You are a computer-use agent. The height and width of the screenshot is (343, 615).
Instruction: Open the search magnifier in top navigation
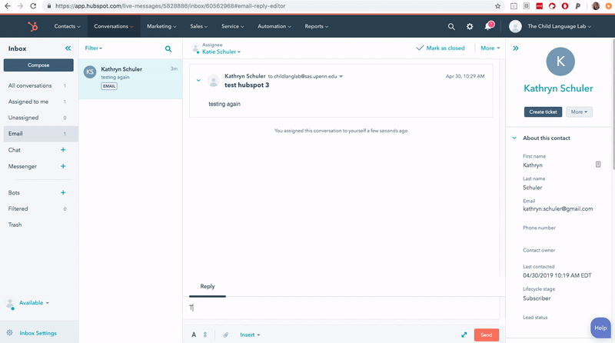click(451, 26)
